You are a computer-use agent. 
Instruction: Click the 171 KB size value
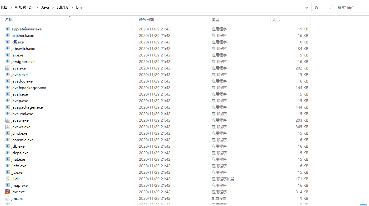(302, 179)
